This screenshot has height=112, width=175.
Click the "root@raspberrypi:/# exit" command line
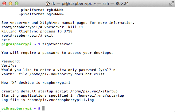click(27, 35)
